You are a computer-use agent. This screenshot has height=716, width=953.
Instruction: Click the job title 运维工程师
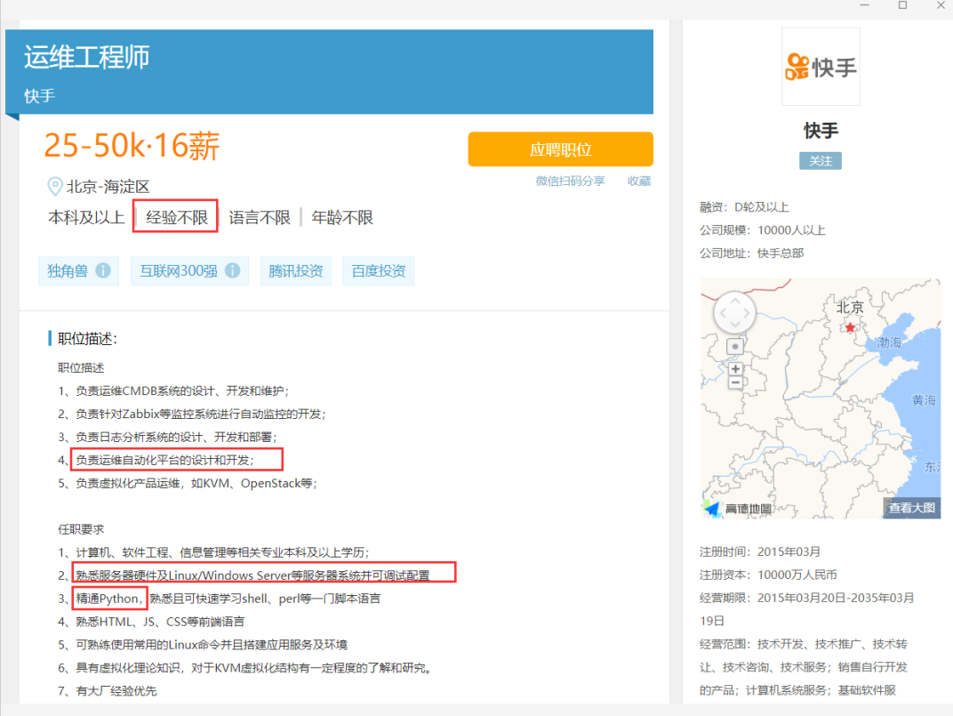click(x=87, y=57)
